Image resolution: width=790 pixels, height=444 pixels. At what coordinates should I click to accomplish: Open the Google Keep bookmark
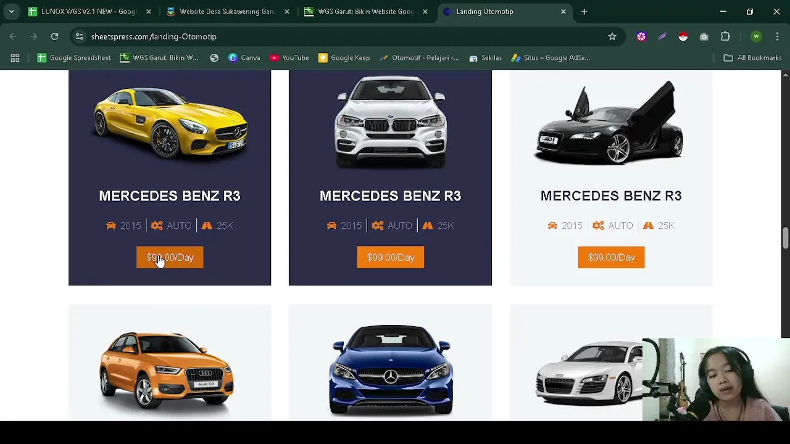(x=344, y=57)
